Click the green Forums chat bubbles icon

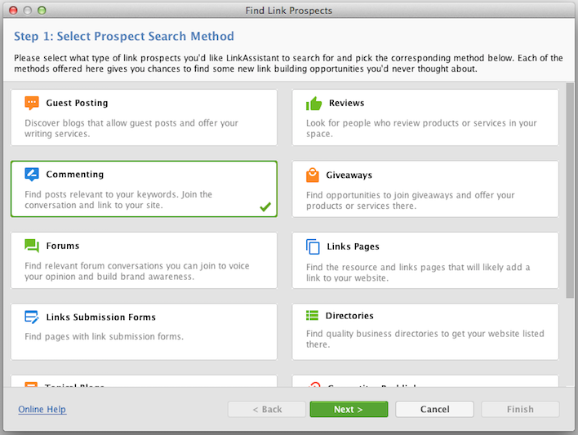(32, 246)
